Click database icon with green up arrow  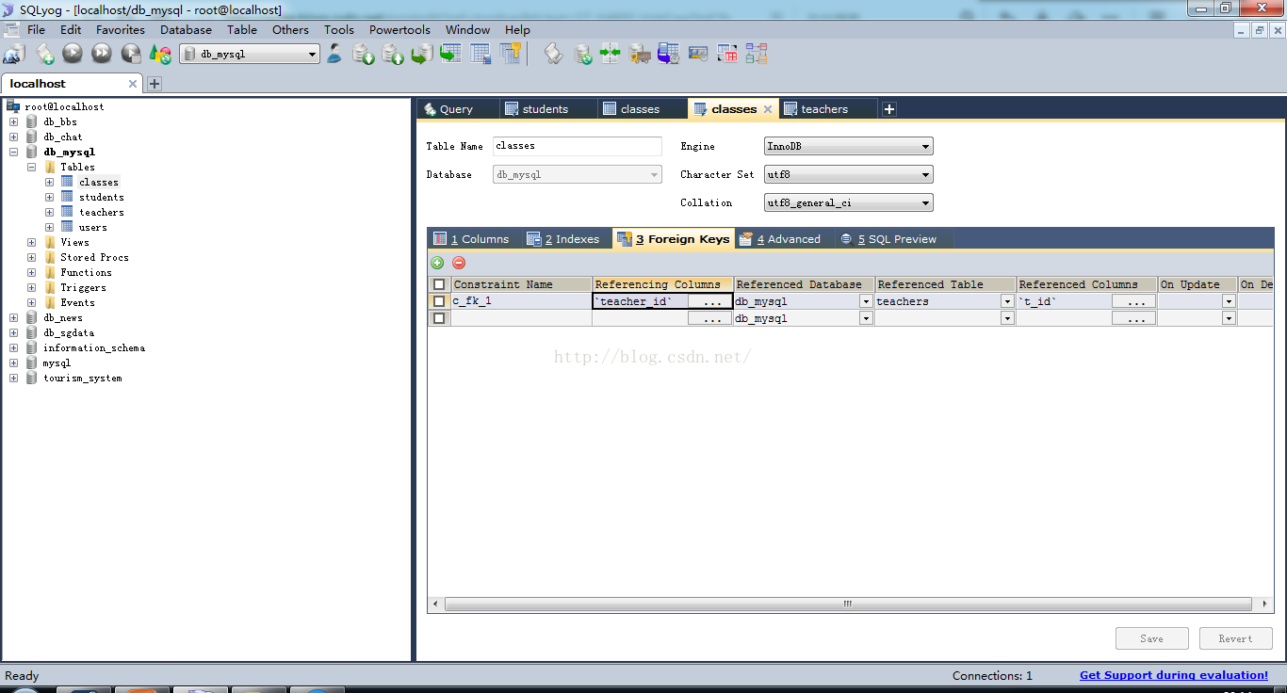coord(393,54)
